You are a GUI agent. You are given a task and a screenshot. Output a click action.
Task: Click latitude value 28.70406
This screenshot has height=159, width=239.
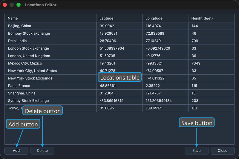coord(108,41)
